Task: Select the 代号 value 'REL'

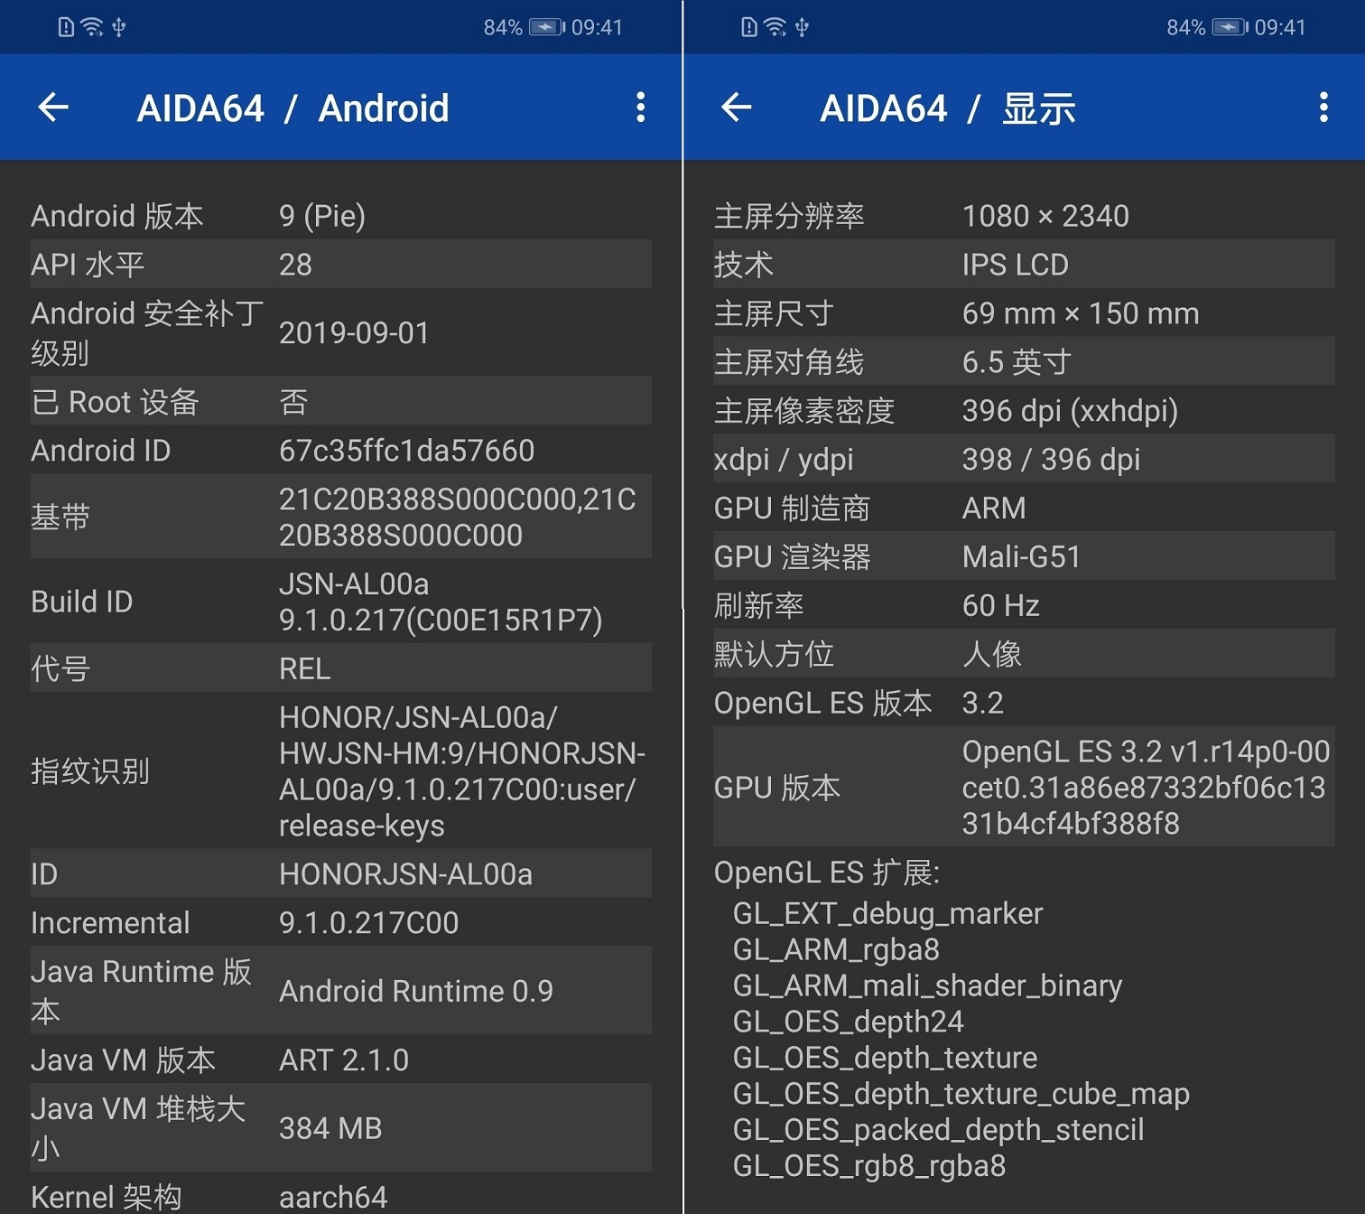Action: point(305,668)
